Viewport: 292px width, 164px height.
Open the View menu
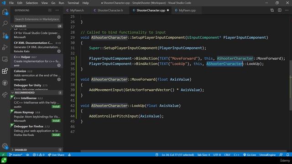click(x=45, y=3)
